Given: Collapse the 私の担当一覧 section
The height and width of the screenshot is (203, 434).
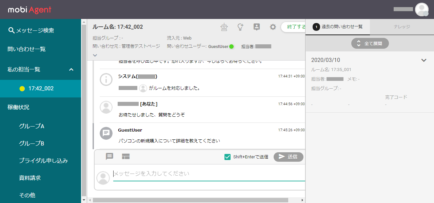Looking at the screenshot, I should pyautogui.click(x=71, y=69).
